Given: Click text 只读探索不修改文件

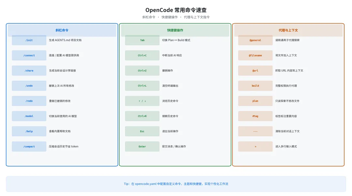Looking at the screenshot, I should pyautogui.click(x=287, y=101).
